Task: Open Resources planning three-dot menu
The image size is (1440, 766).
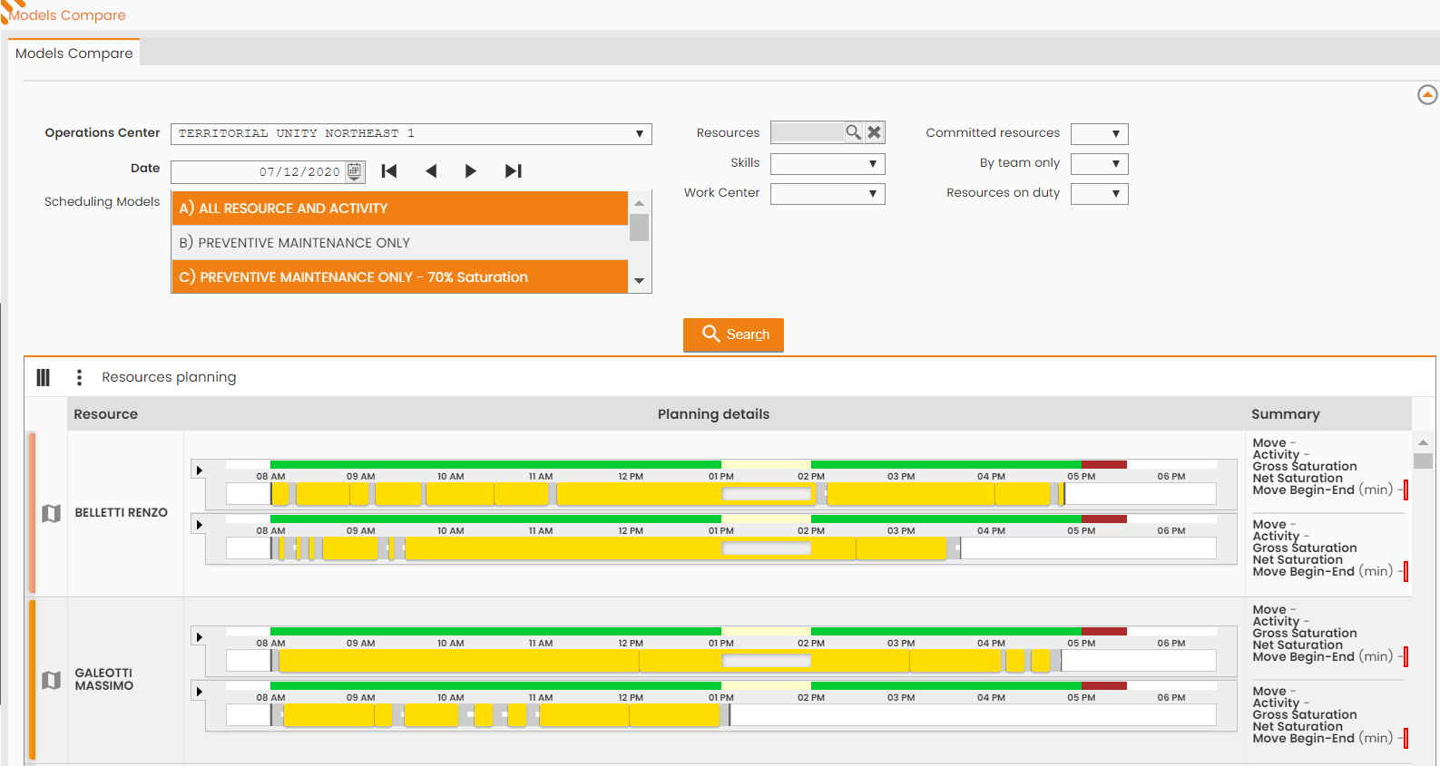Action: coord(79,377)
